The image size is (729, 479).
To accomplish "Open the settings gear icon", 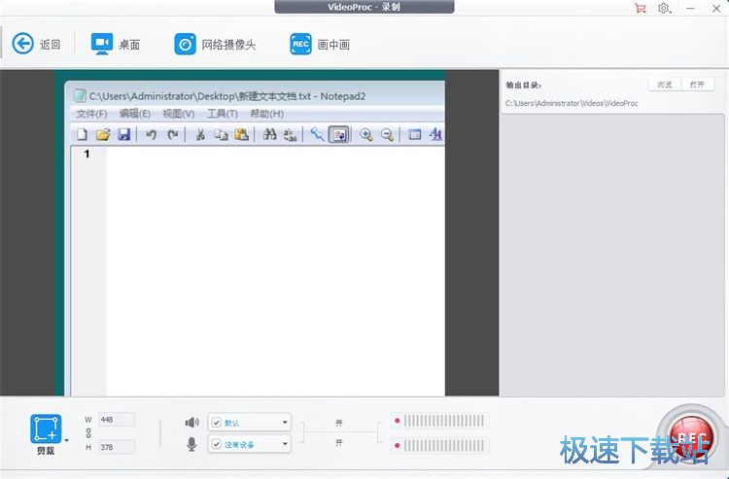I will [x=664, y=8].
